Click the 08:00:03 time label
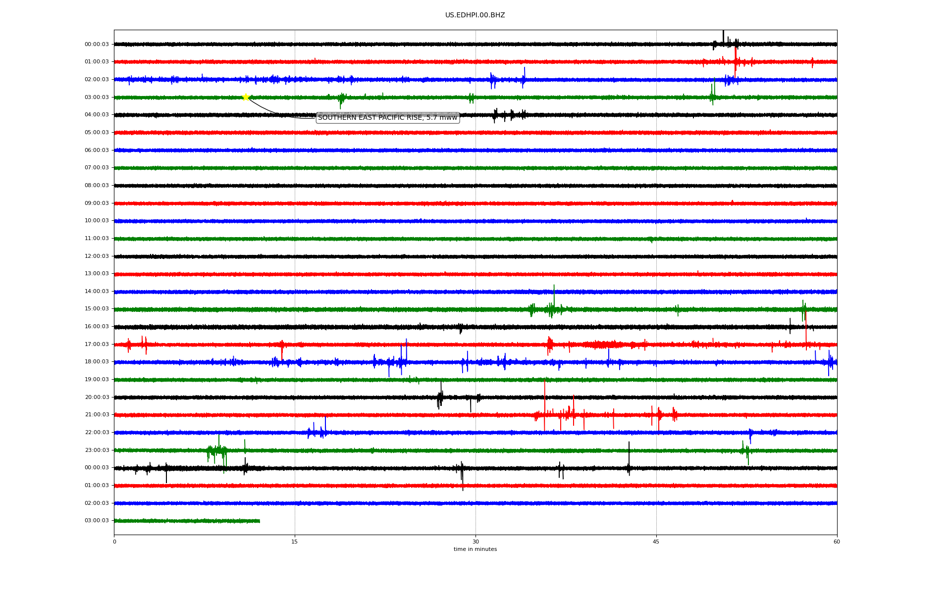This screenshot has height=594, width=951. 97,186
